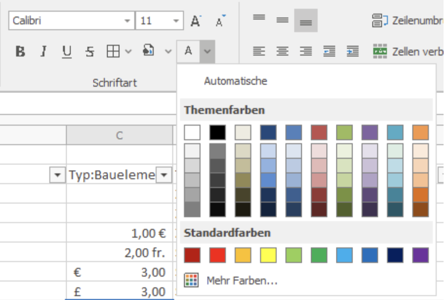The height and width of the screenshot is (300, 444).
Task: Pick the medium blue theme color in top row
Action: tap(294, 132)
